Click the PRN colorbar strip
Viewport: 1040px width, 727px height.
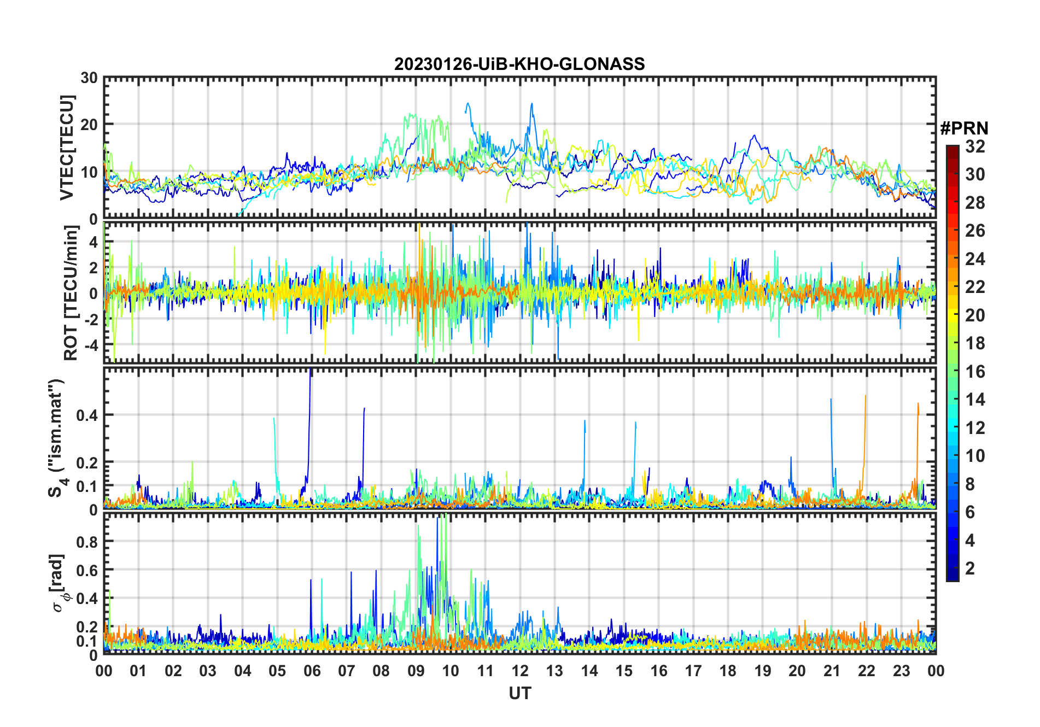953,363
